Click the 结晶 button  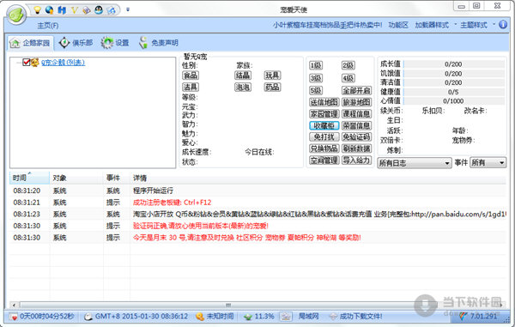coord(243,76)
